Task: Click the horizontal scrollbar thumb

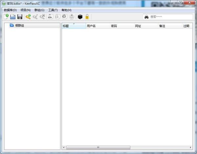Action: [98, 147]
